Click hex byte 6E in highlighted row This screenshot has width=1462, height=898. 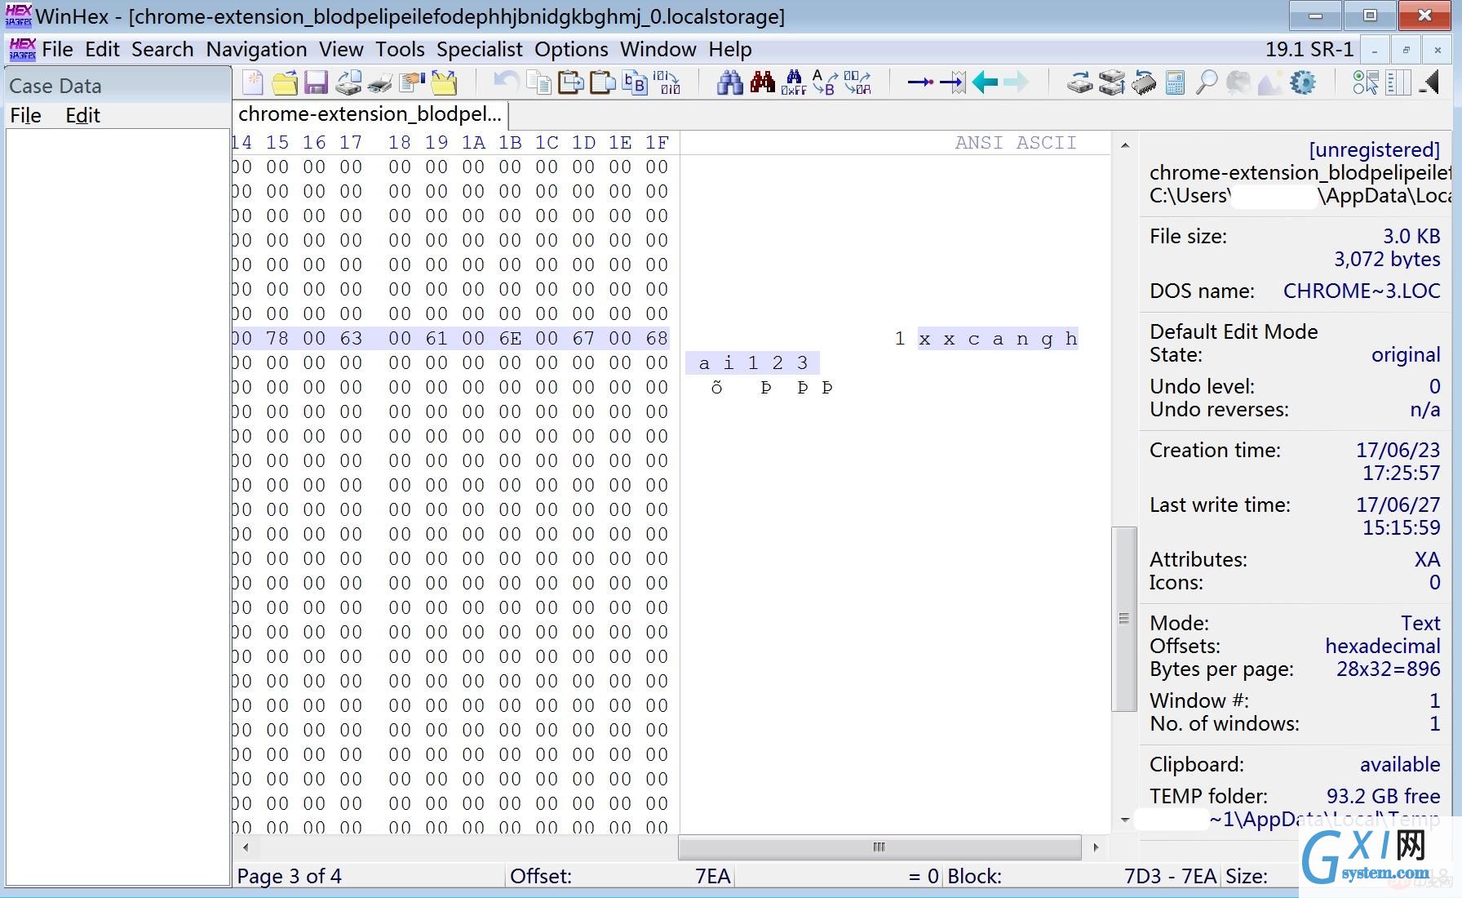click(510, 339)
